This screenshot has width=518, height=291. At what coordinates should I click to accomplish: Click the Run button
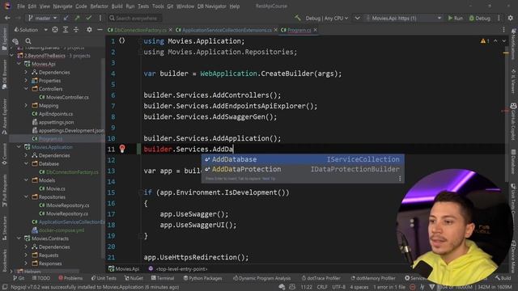point(455,18)
